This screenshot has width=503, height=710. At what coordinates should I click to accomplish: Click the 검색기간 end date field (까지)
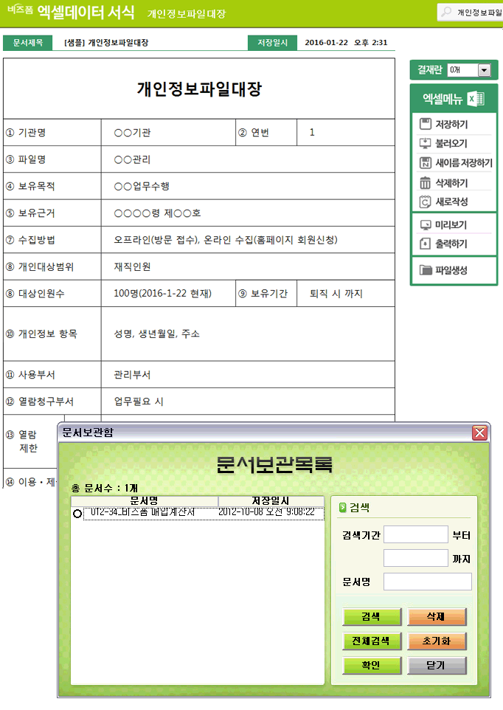point(416,558)
